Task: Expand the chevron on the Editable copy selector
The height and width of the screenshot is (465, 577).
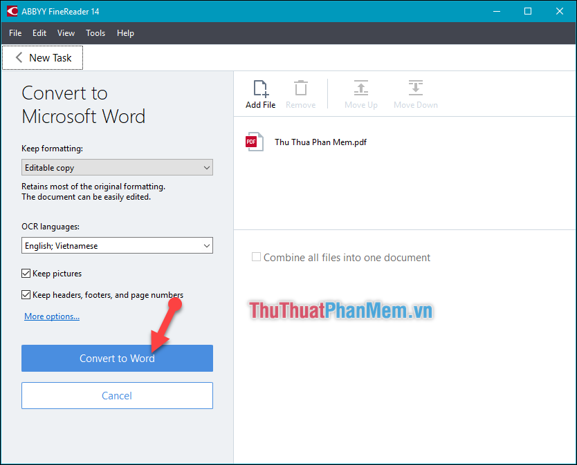Action: 205,167
